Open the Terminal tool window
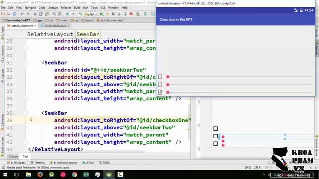The width and height of the screenshot is (319, 179). coord(38,163)
